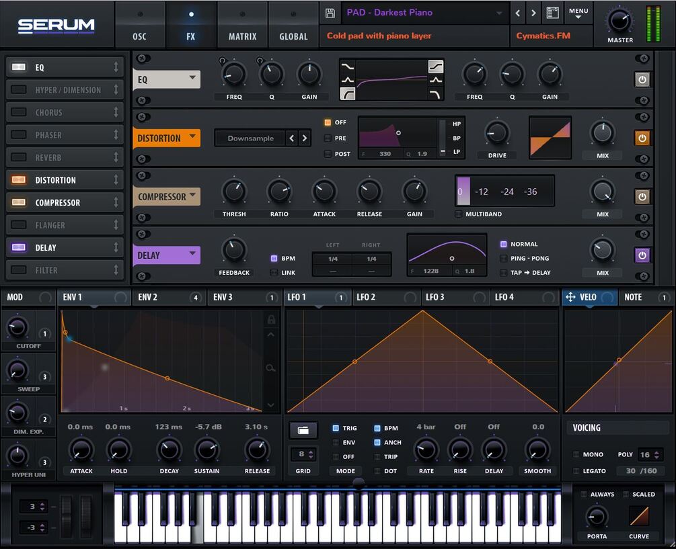Enable compressor MULTIBAND checkbox
Viewport: 676px width, 549px height.
pos(458,214)
